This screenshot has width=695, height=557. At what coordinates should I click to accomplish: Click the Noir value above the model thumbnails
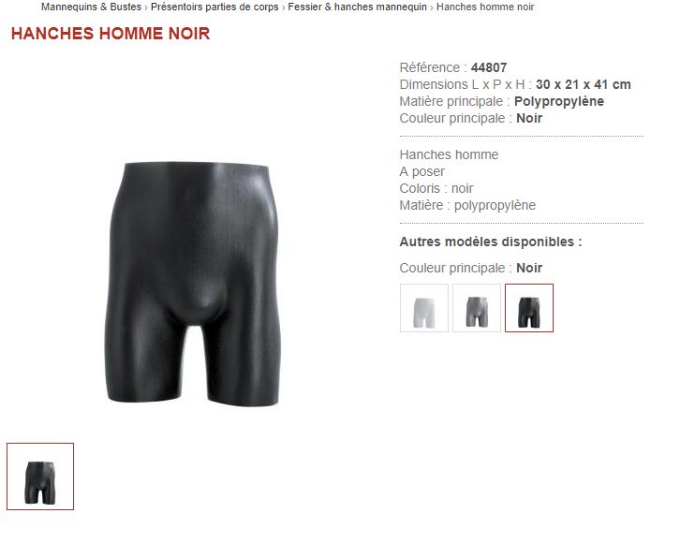(x=529, y=268)
